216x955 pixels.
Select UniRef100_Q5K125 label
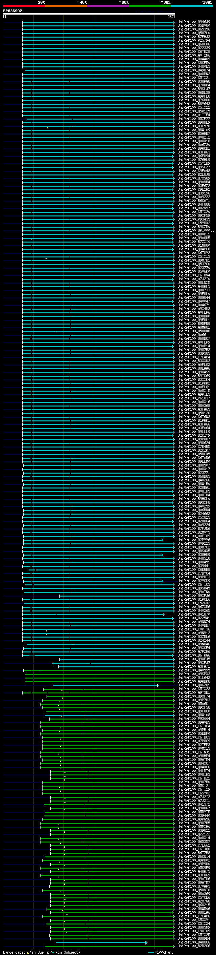tap(194, 111)
